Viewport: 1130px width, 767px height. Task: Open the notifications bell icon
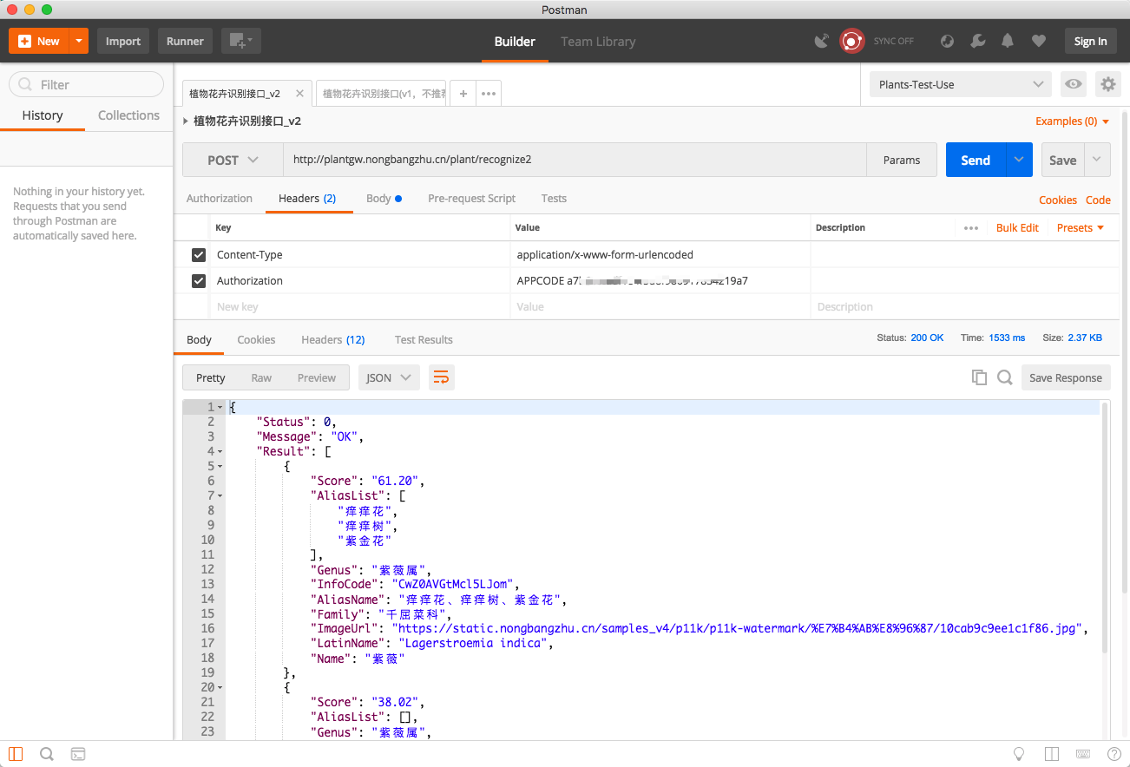[1008, 41]
